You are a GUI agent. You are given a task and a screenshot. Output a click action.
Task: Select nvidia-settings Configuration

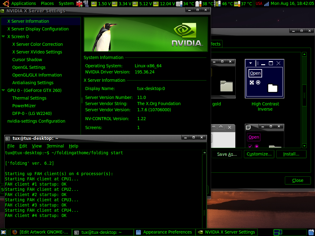point(36,121)
